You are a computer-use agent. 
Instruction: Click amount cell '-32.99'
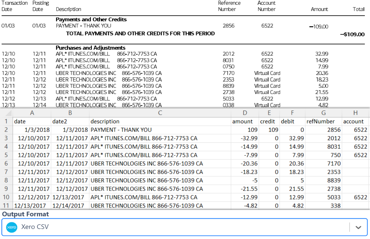(x=245, y=138)
